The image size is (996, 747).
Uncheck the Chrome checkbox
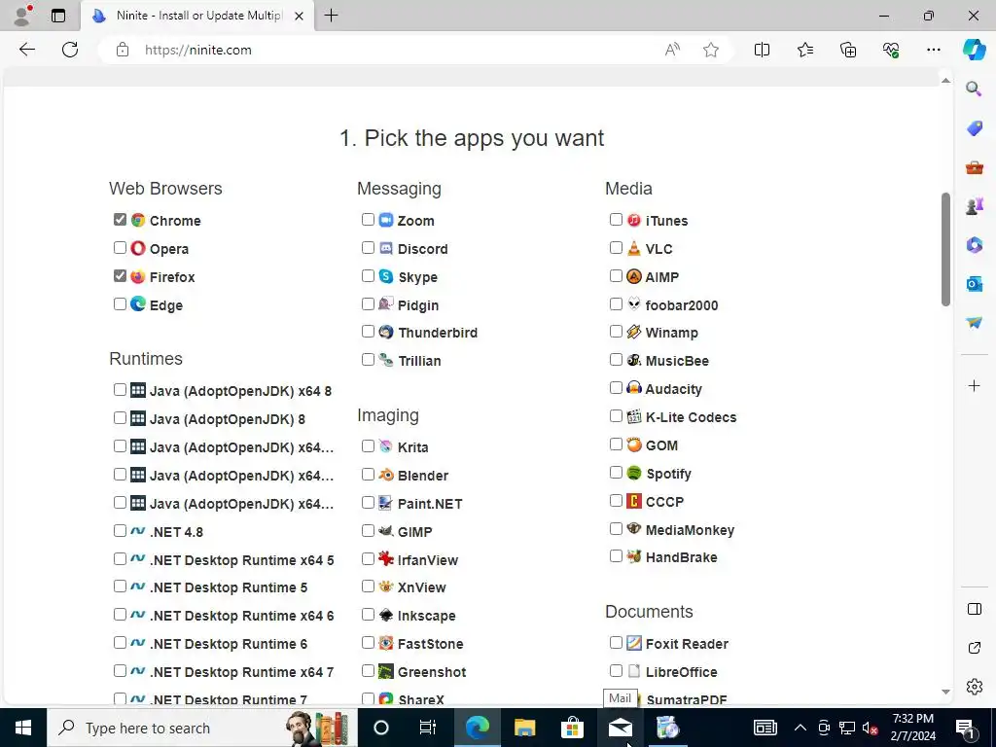tap(120, 219)
